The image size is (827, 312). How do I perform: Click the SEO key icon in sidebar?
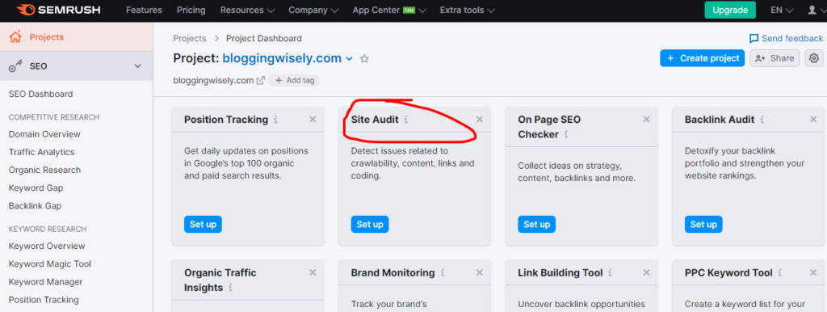tap(15, 66)
